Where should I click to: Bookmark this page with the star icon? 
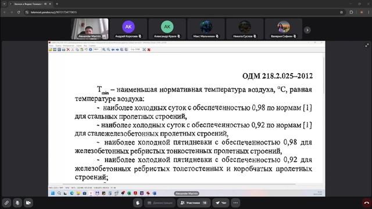pos(341,12)
